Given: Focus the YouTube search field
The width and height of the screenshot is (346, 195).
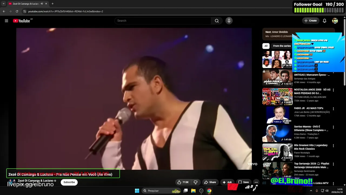Looking at the screenshot, I should point(163,21).
